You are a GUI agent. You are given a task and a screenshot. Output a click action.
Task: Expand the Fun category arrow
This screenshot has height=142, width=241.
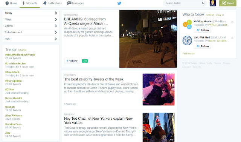pos(56,39)
